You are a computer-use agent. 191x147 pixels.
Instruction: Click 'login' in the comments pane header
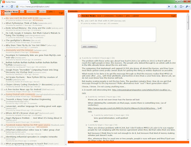click(x=173, y=16)
